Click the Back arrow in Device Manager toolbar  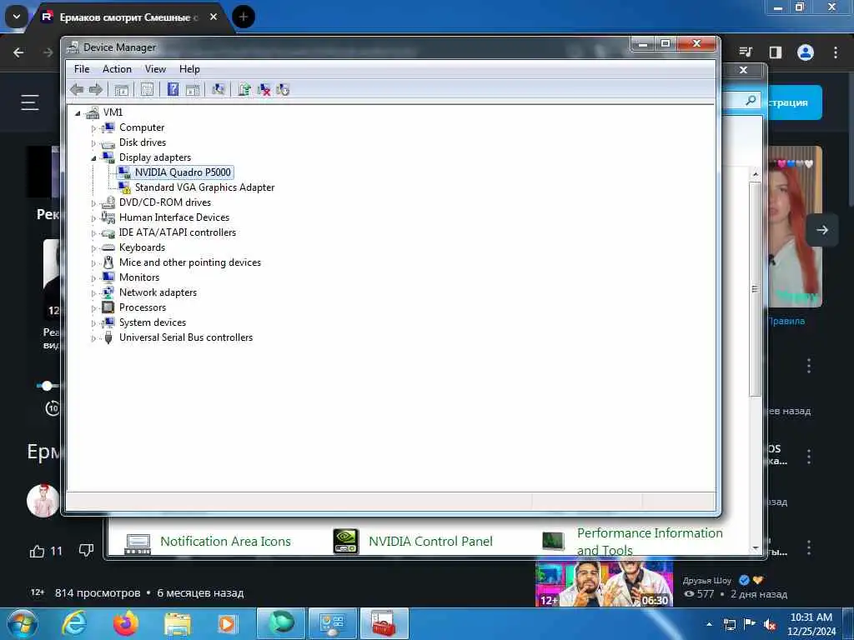[77, 90]
